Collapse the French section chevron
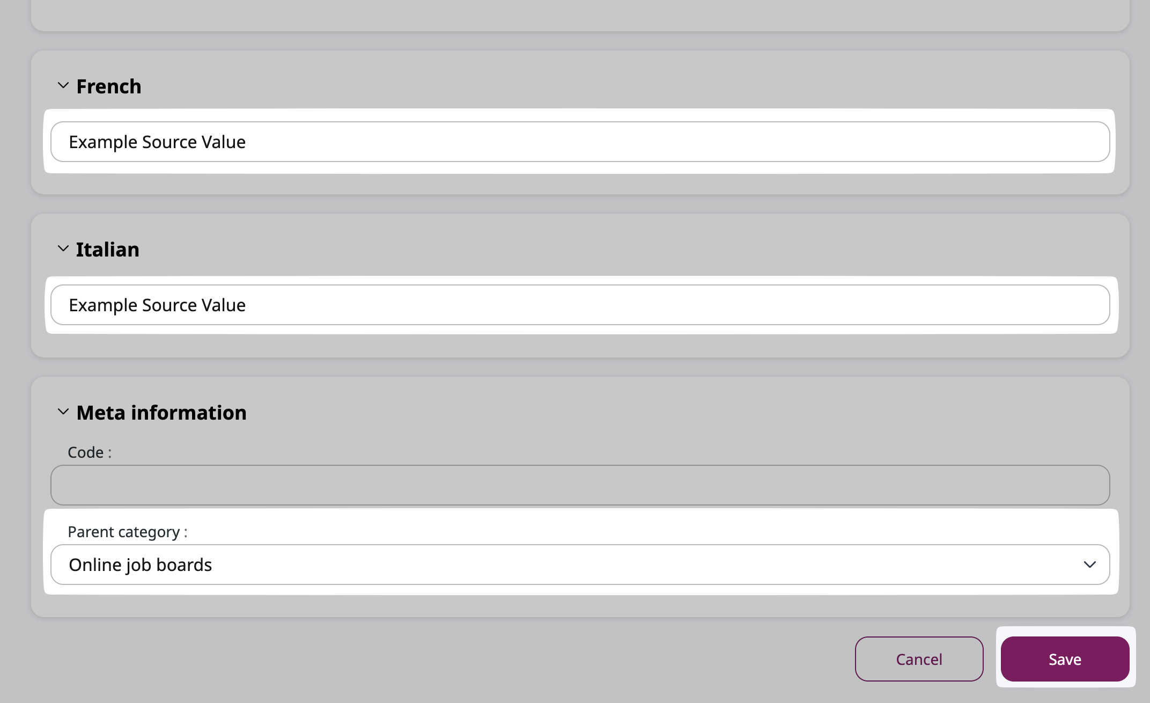This screenshot has width=1150, height=703. [63, 86]
